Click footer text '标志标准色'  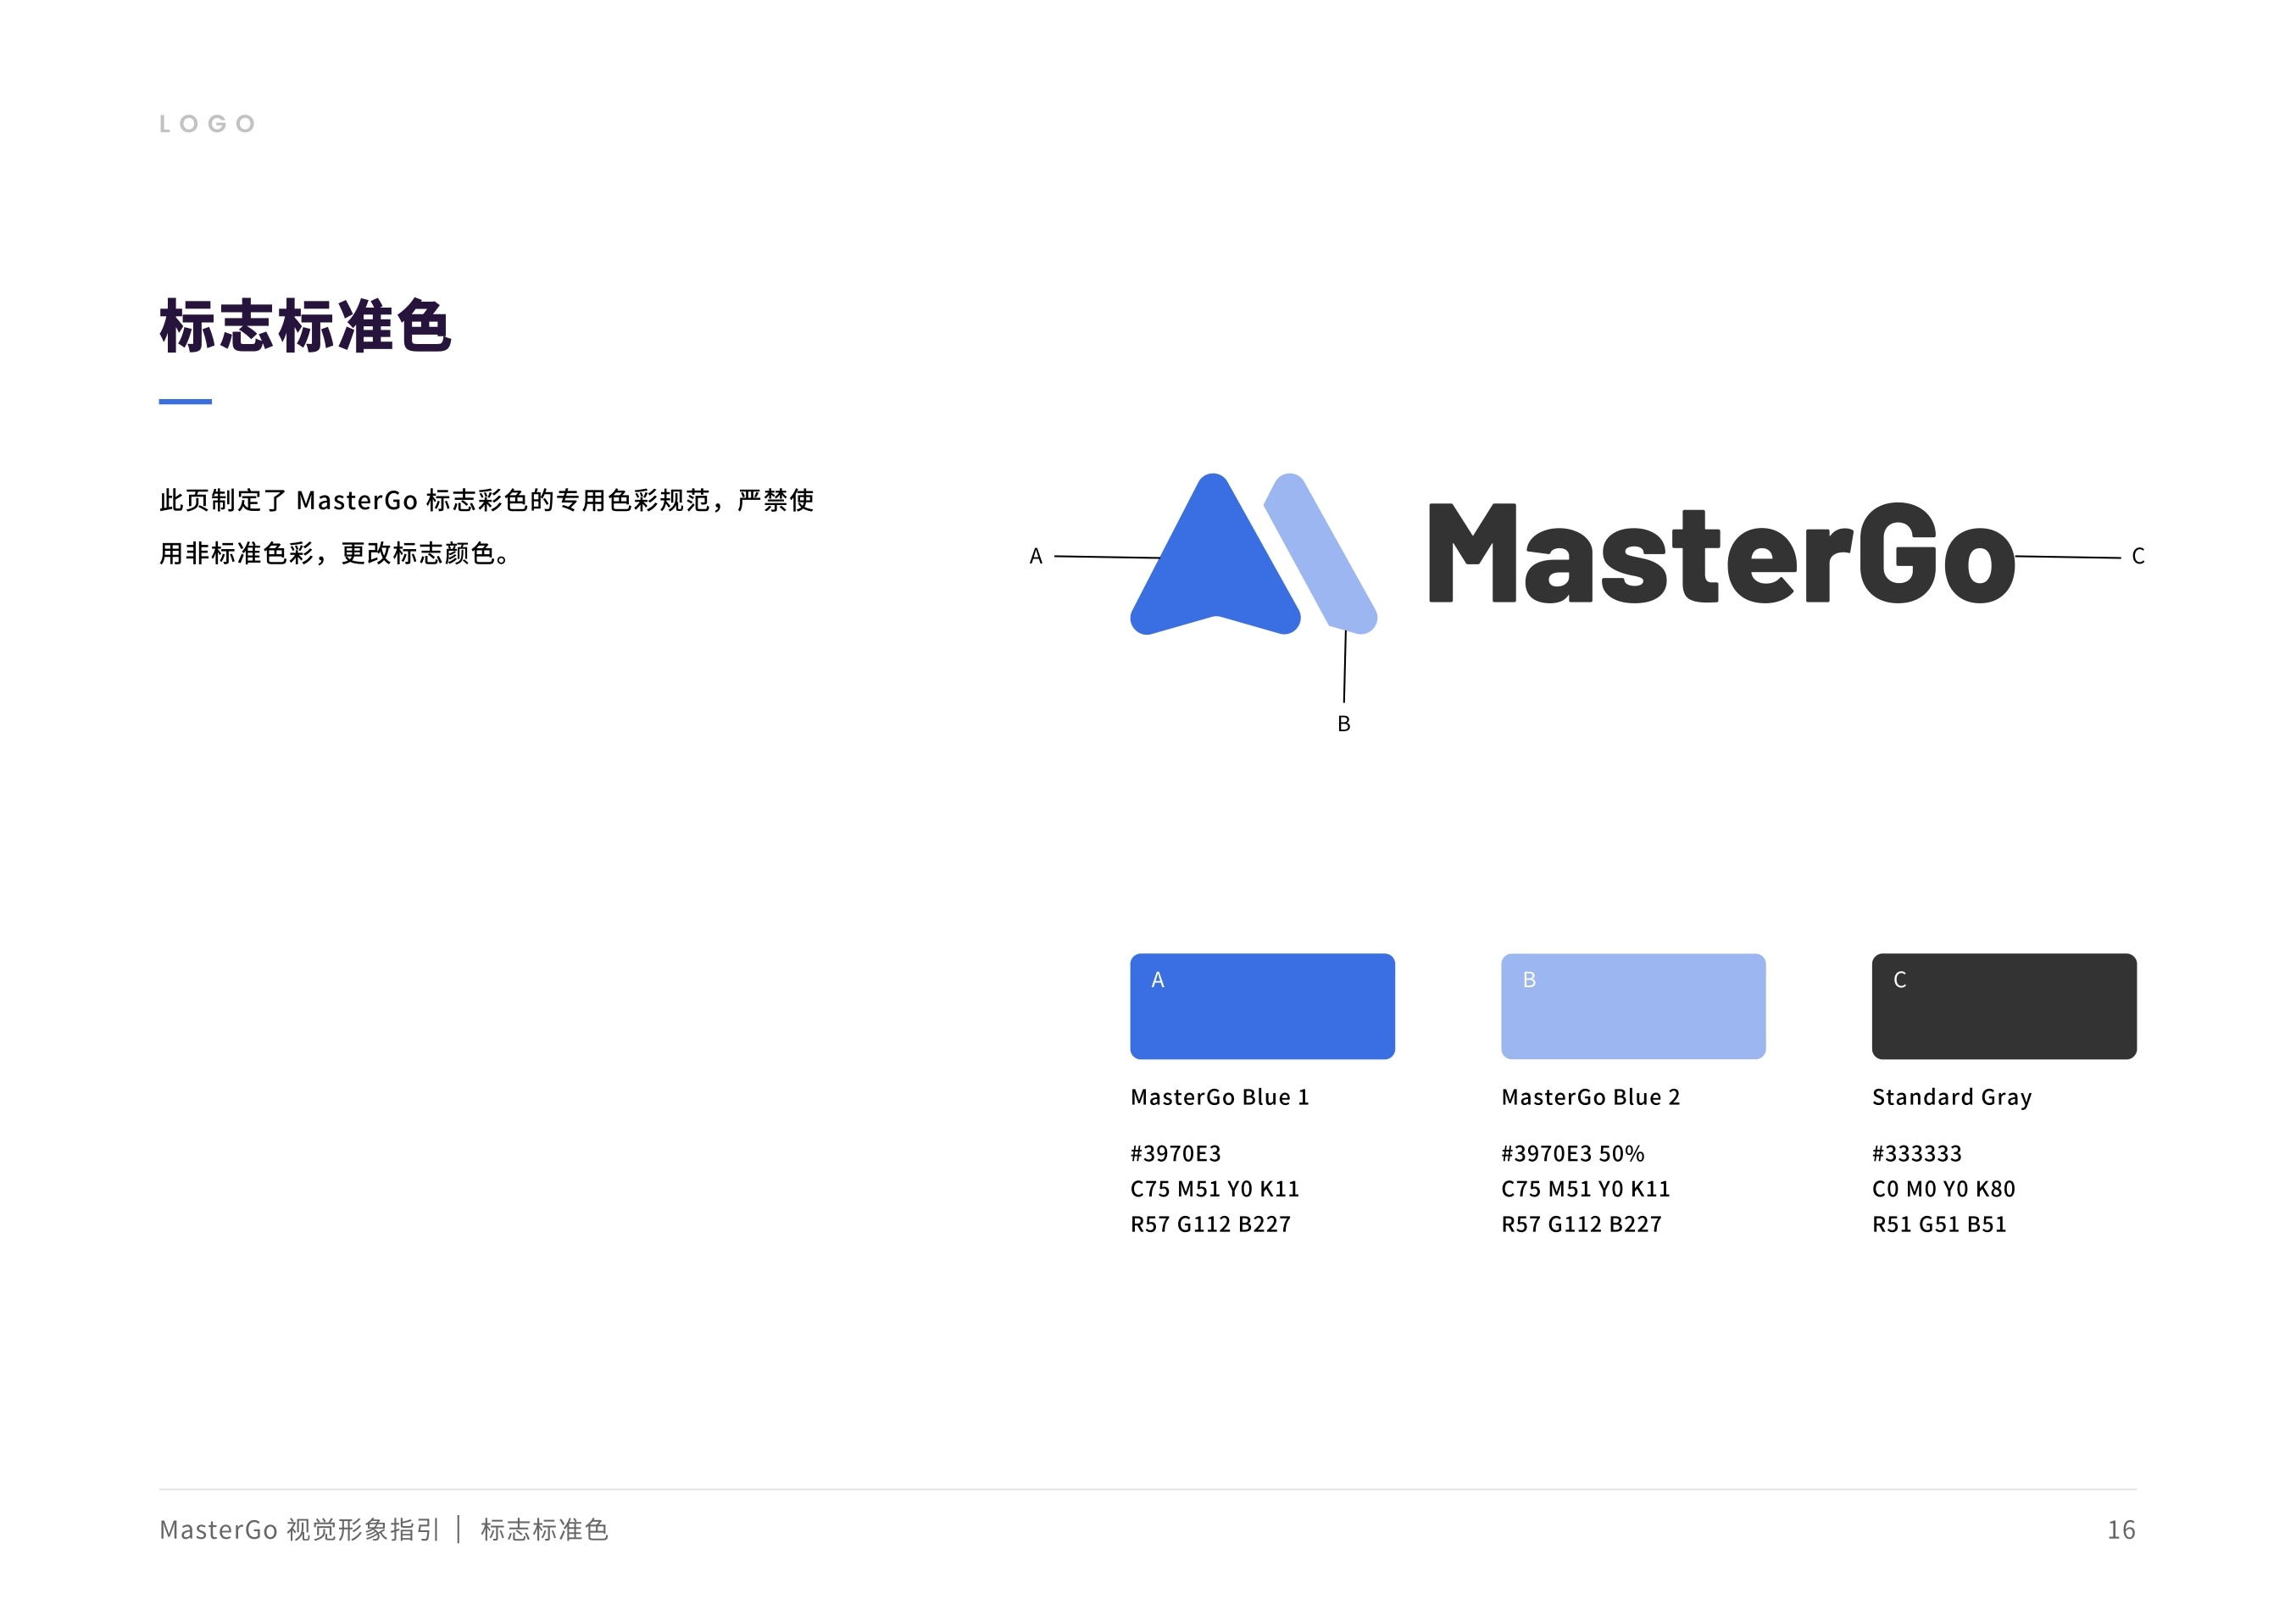545,1530
